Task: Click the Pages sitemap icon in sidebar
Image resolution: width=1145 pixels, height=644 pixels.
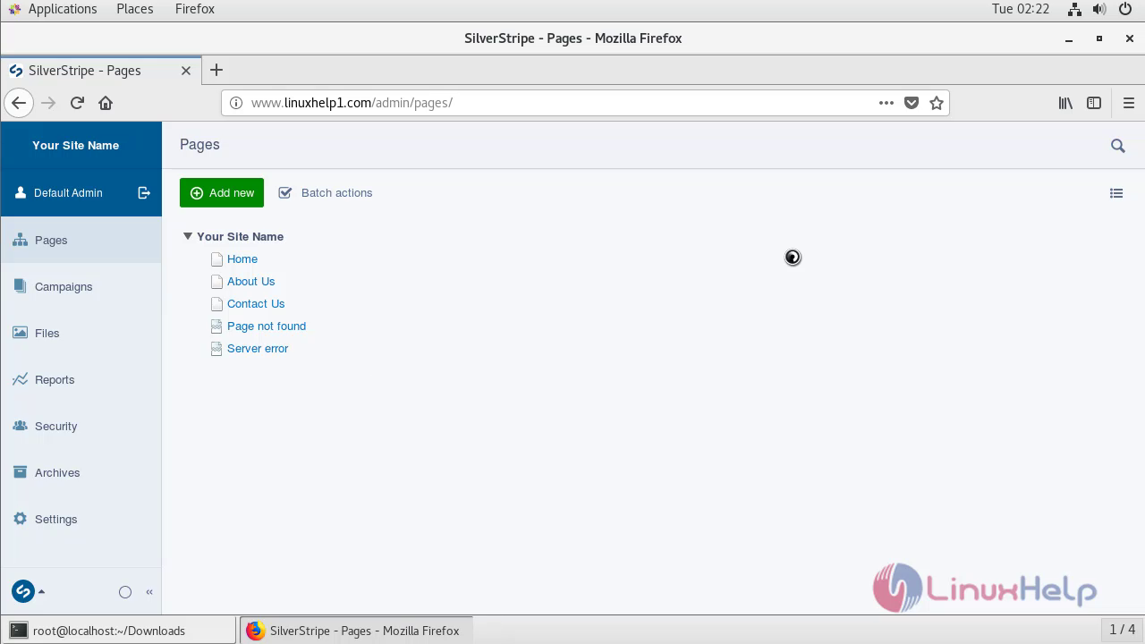Action: (x=20, y=240)
